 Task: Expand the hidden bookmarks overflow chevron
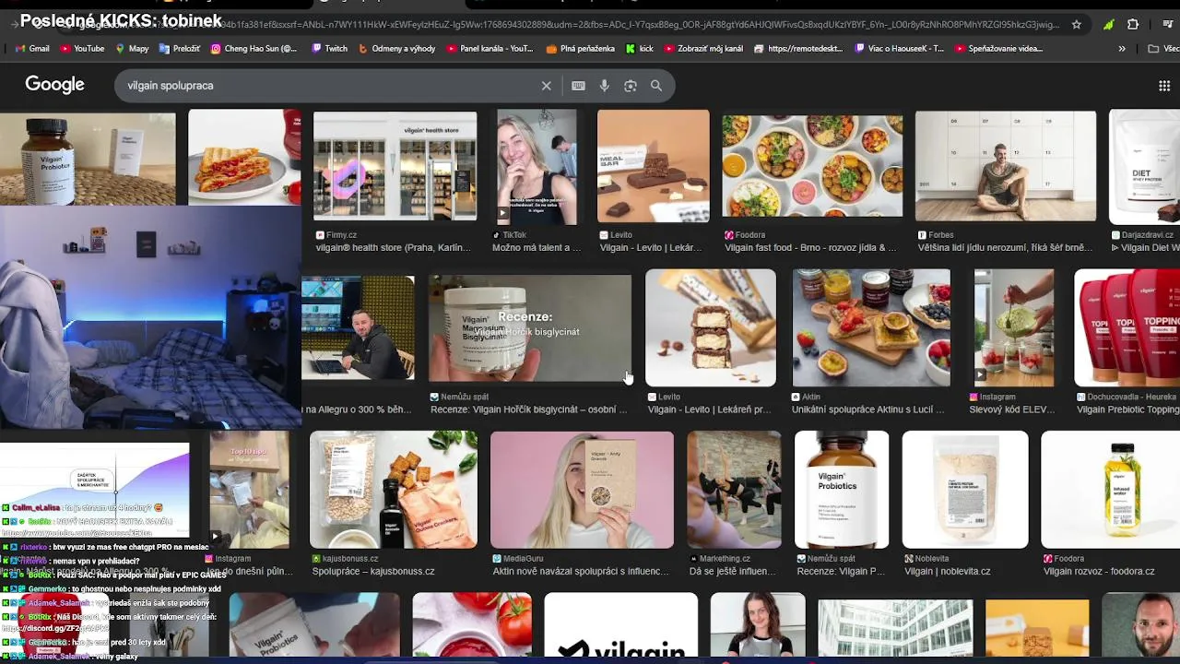click(x=1122, y=49)
